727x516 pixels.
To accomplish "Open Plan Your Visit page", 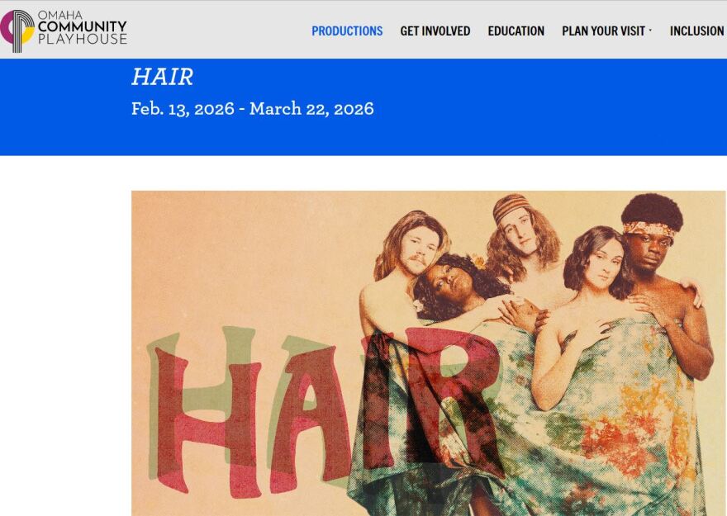I will 603,31.
